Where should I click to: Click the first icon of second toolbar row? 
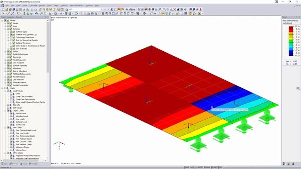3,14
